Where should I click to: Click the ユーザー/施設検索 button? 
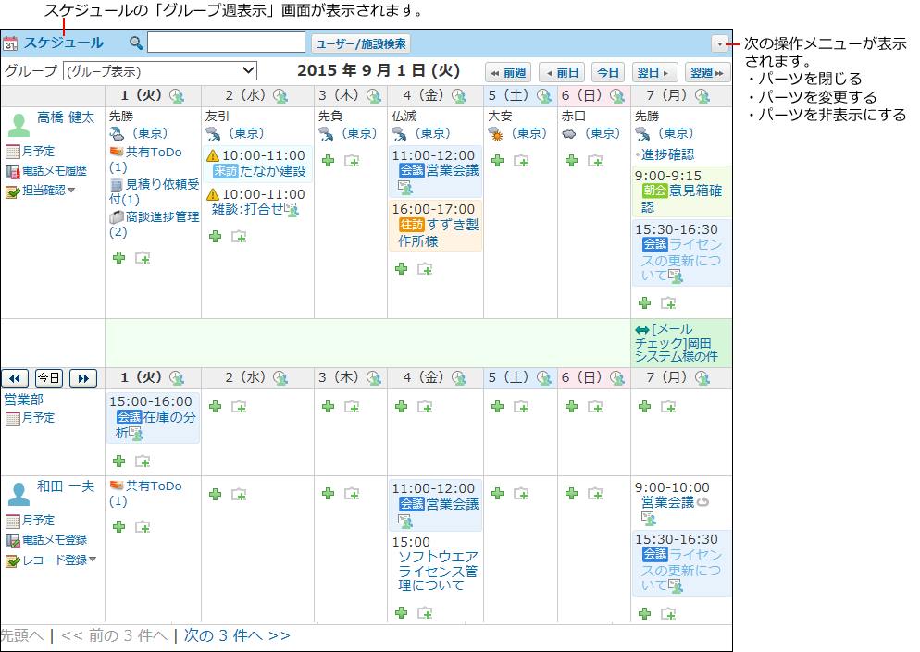[360, 43]
